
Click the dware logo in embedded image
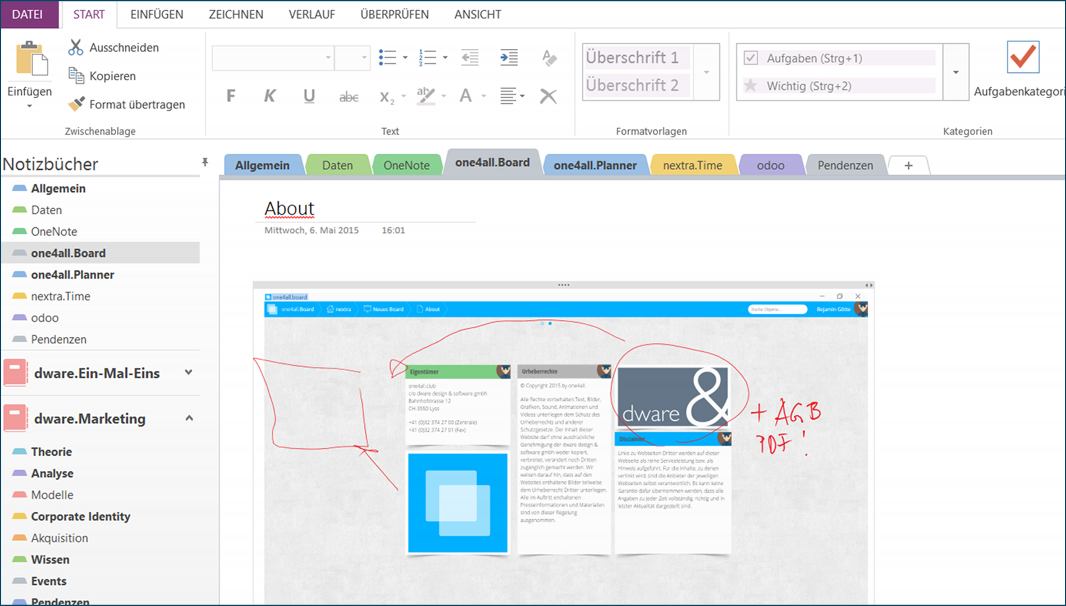[x=673, y=397]
